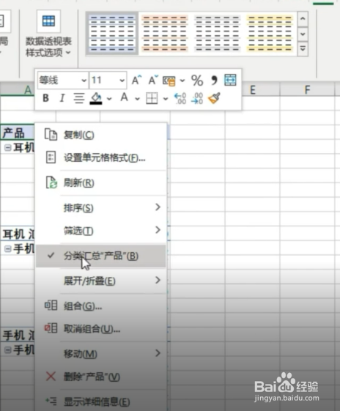Screen dimensions: 340x411
Task: Click the center align icon
Action: [x=78, y=98]
